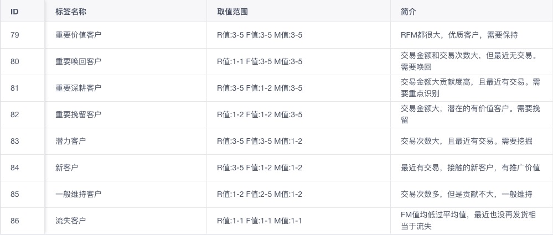Select the 一般维持客户 label cell

pos(78,194)
